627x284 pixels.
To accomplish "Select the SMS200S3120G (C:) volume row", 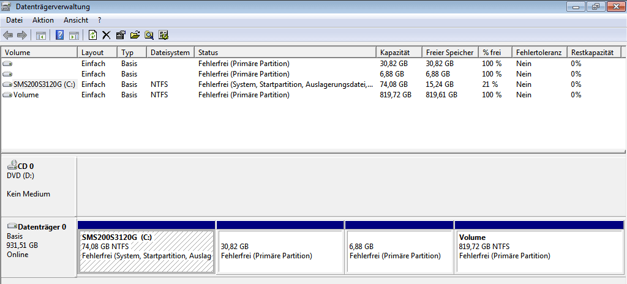I will tap(310, 84).
